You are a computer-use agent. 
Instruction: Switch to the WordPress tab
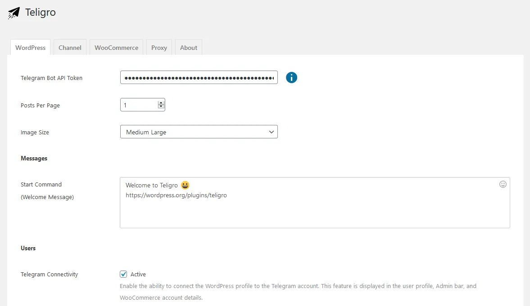[31, 48]
